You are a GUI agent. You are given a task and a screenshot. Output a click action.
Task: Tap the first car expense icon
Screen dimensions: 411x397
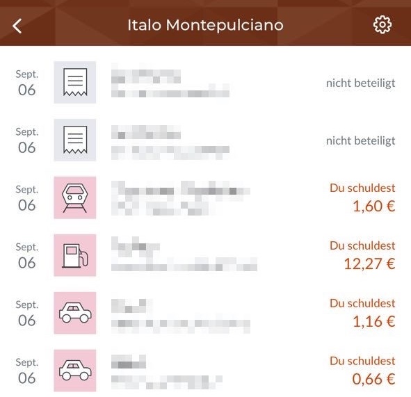click(75, 313)
